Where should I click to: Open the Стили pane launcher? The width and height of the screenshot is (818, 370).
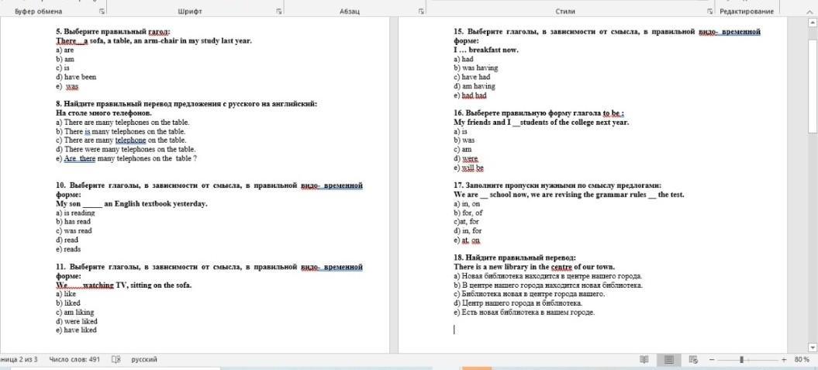tap(709, 12)
